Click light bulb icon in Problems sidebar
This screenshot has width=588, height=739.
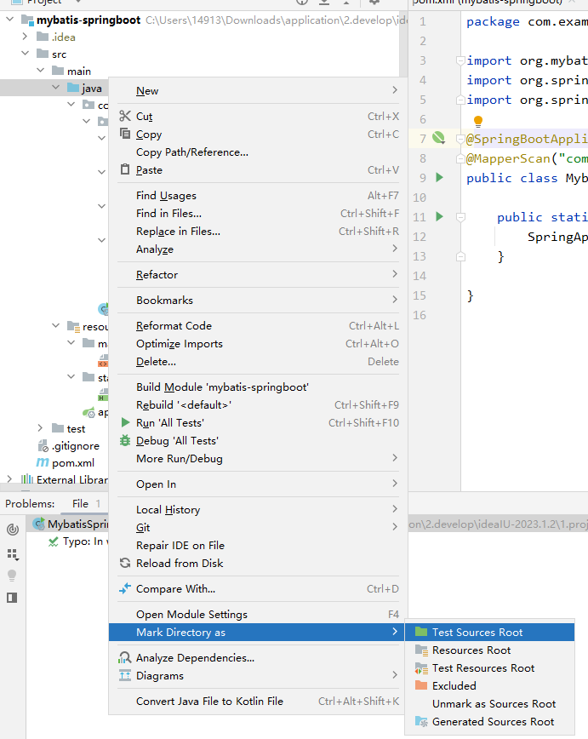(x=12, y=576)
